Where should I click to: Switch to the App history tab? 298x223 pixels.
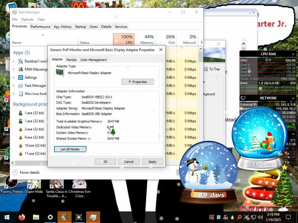[x=63, y=27]
